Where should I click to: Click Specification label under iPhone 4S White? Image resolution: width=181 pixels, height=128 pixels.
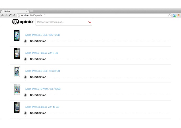coord(38,95)
